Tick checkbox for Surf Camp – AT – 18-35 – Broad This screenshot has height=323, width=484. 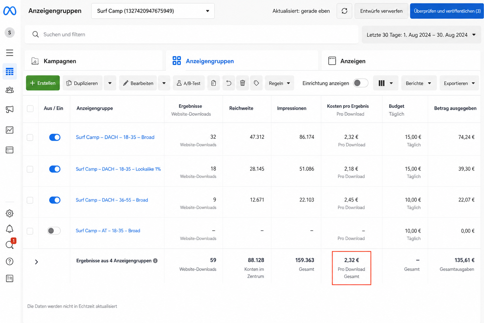30,231
